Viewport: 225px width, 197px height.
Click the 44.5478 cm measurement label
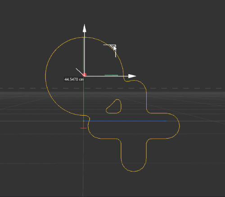tap(74, 79)
